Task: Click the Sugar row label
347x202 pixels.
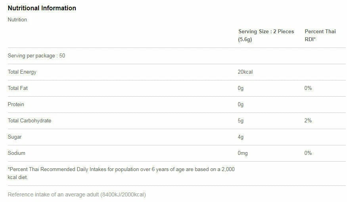Action: (x=15, y=137)
